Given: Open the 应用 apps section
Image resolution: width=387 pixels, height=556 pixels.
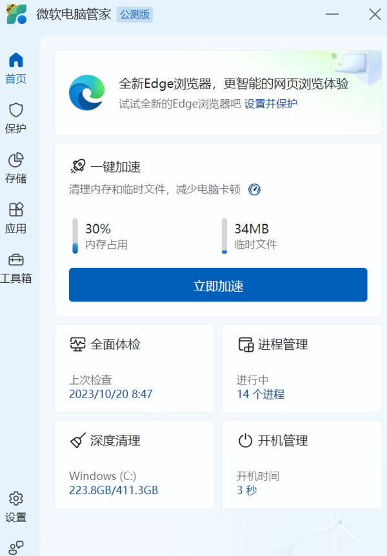Looking at the screenshot, I should tap(16, 218).
